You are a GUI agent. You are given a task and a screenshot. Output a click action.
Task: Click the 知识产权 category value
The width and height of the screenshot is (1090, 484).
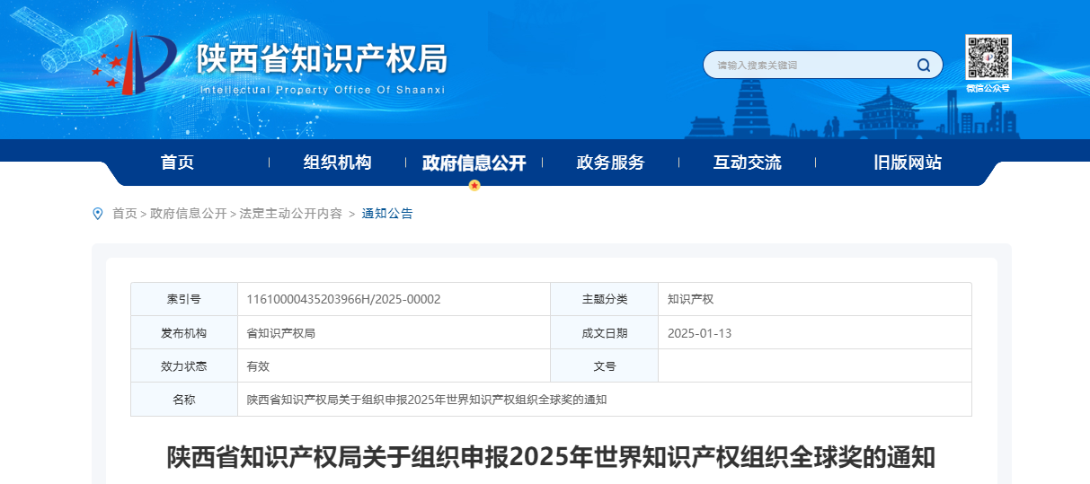690,299
